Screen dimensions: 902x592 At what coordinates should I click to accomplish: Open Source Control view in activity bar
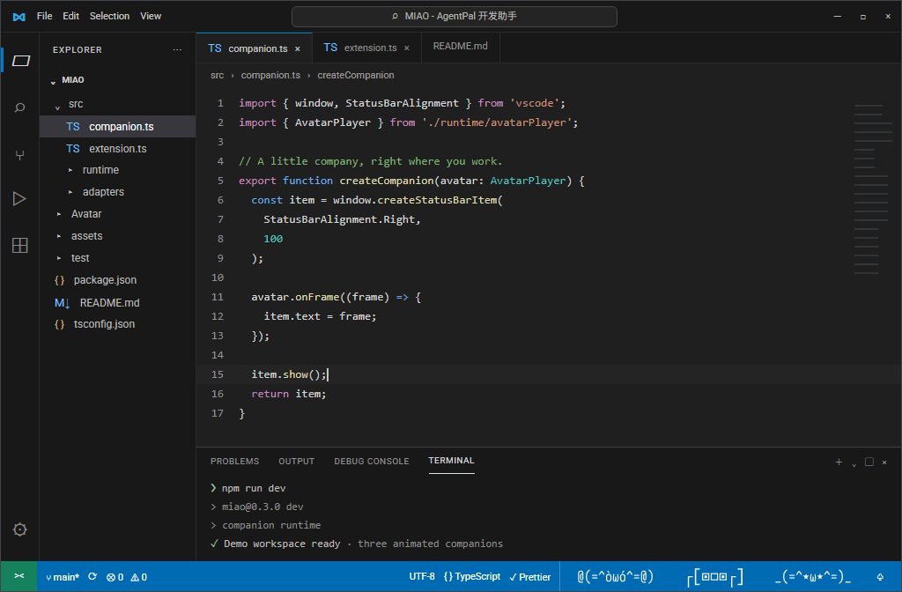[19, 155]
